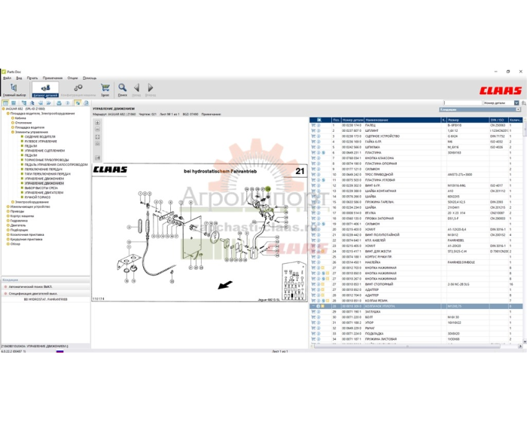Screen dimensions: 527x422
Task: Open the Примечания menu
Action: tap(53, 78)
